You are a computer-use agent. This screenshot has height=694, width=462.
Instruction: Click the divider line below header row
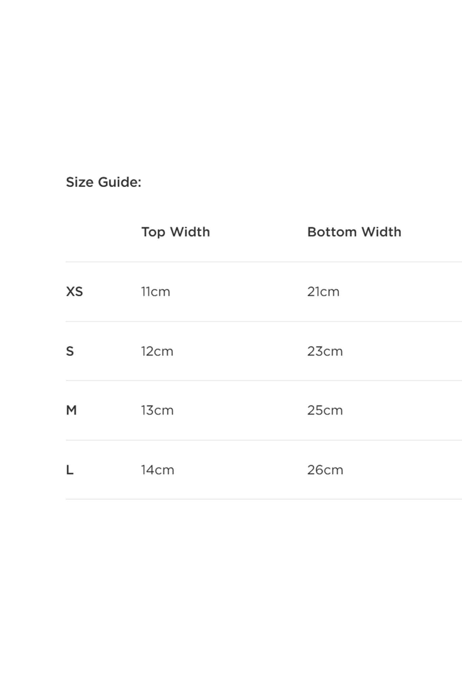click(264, 262)
